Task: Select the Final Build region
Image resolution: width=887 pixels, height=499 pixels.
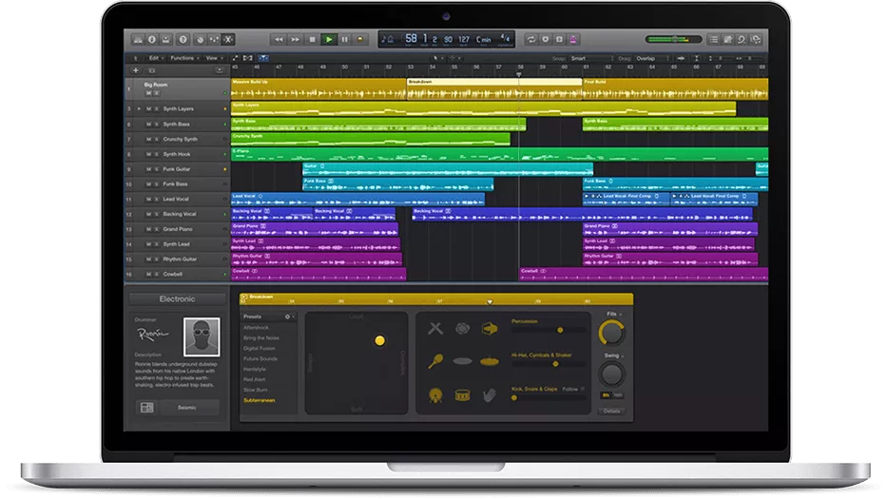Action: point(675,88)
